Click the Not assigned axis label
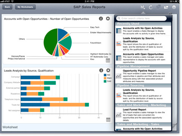This screenshot has height=136, width=182. (14, 110)
